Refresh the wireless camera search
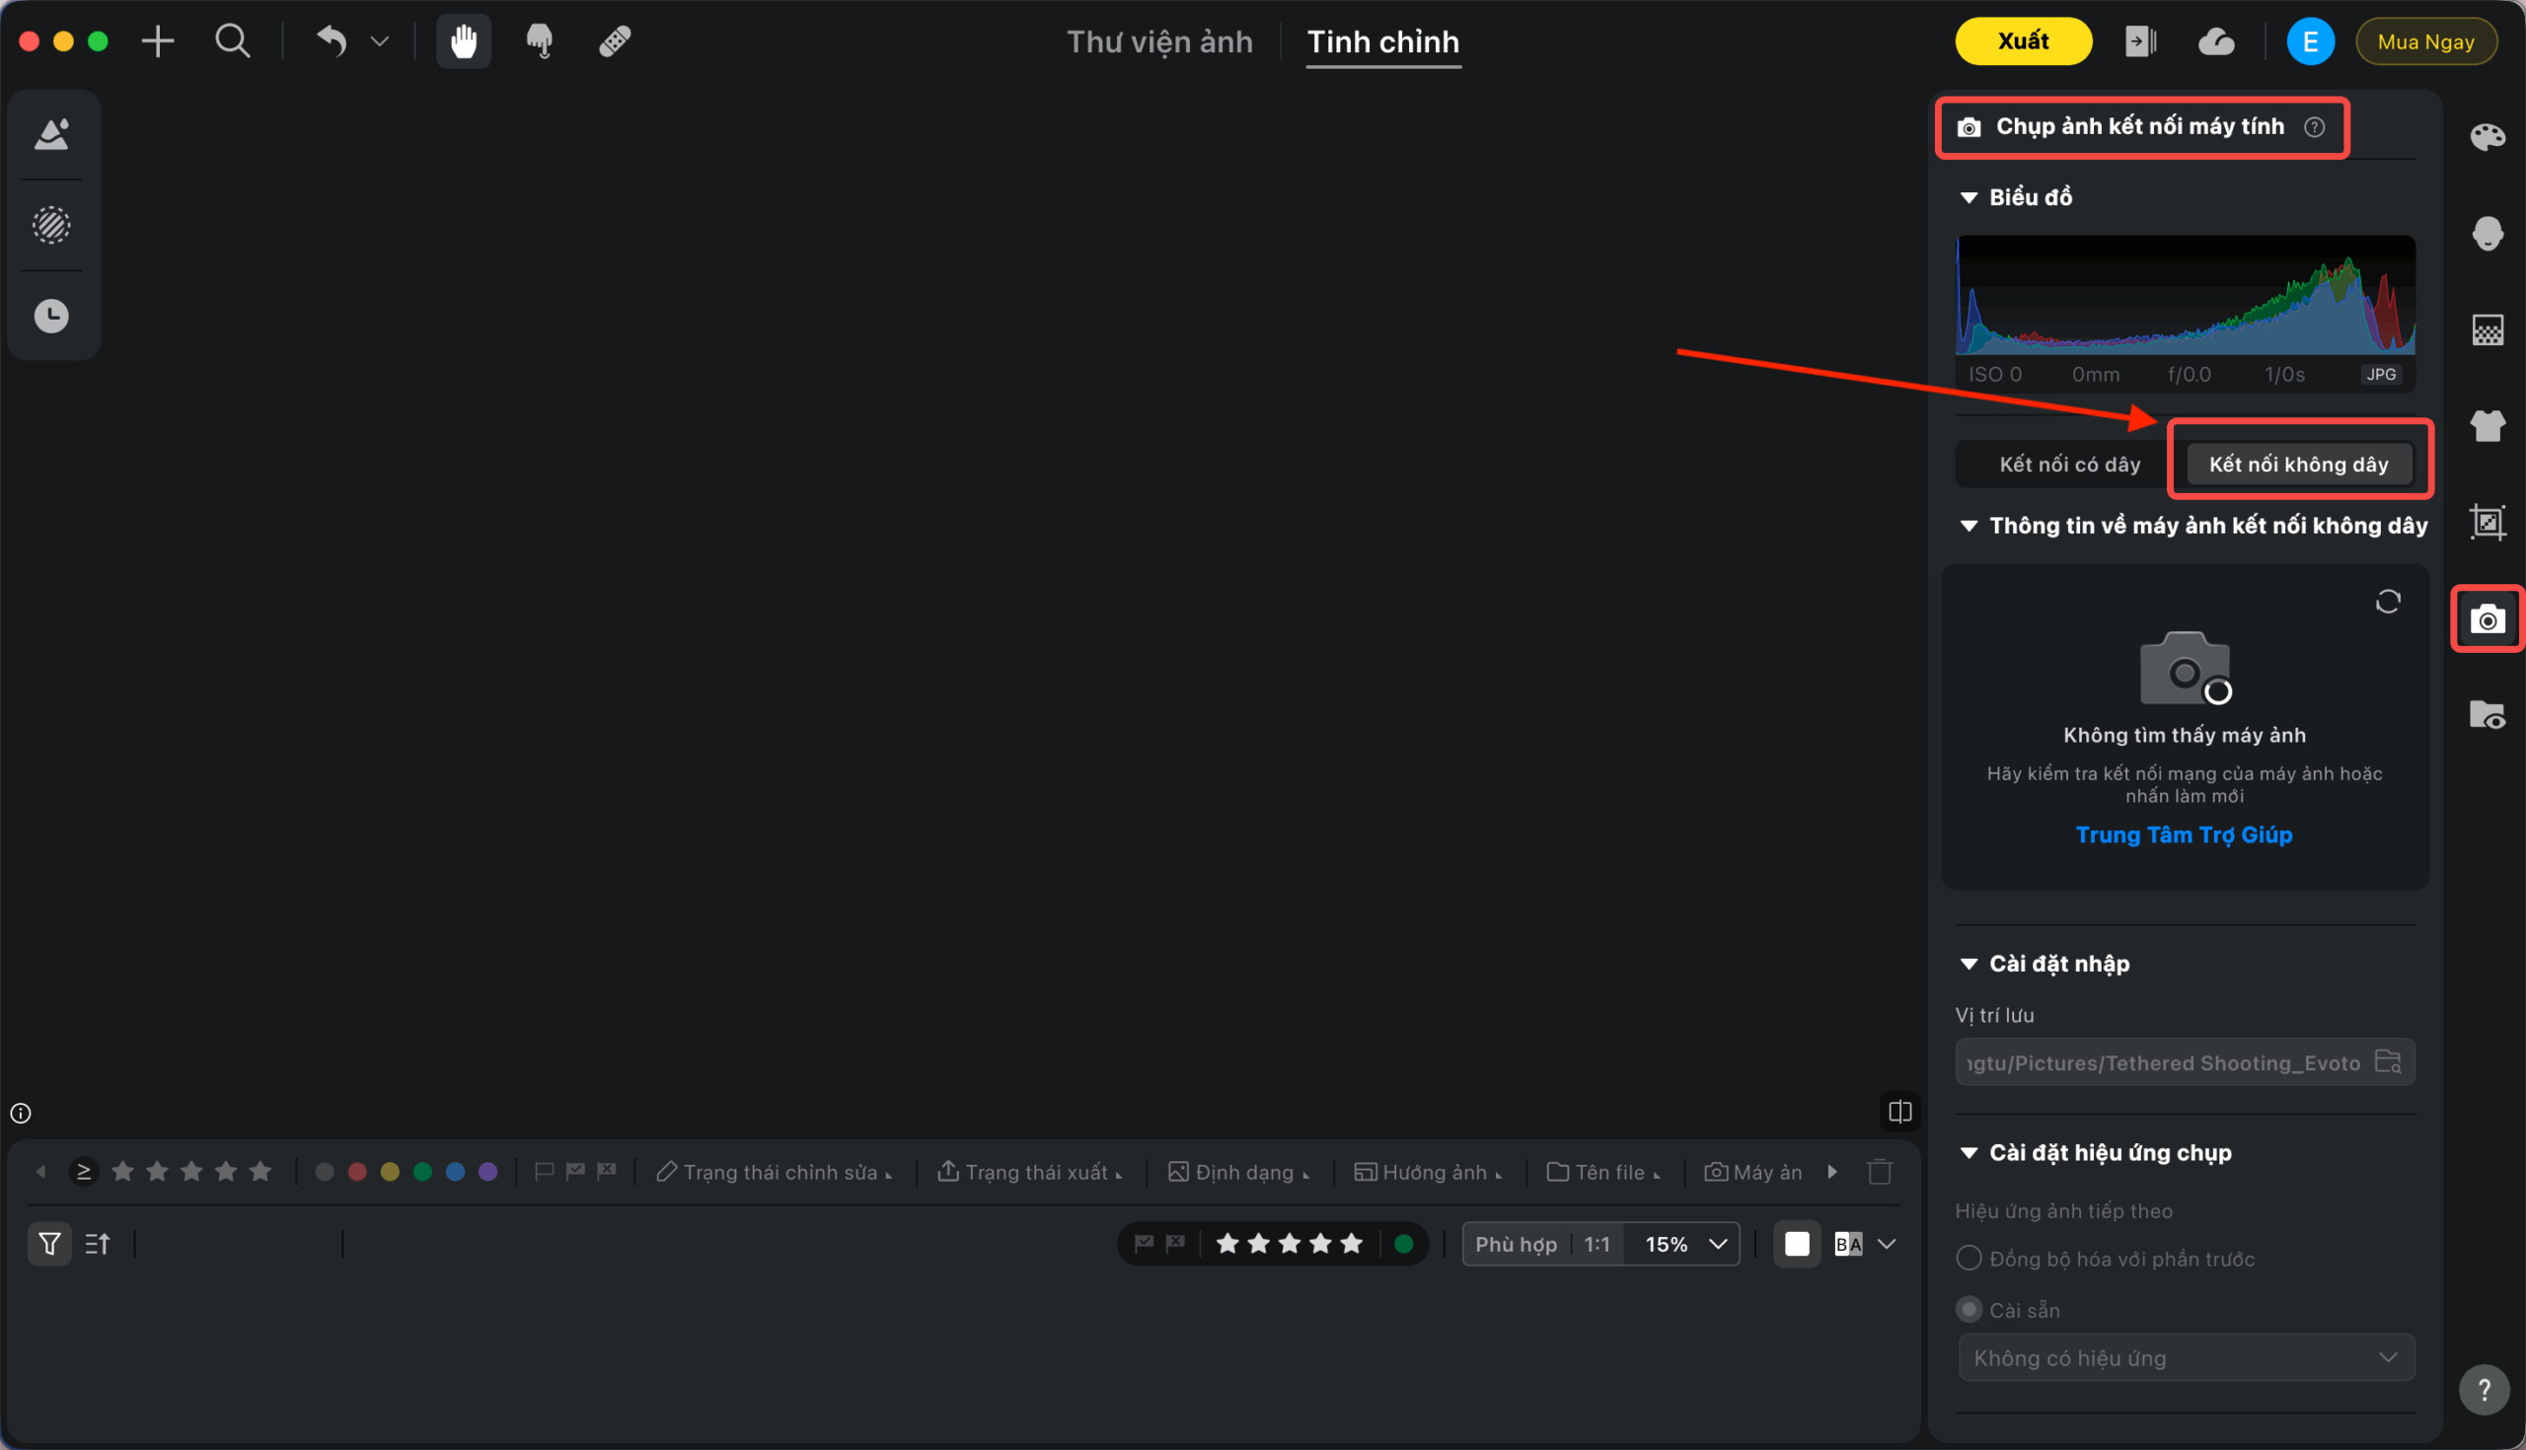This screenshot has width=2526, height=1450. pyautogui.click(x=2388, y=602)
